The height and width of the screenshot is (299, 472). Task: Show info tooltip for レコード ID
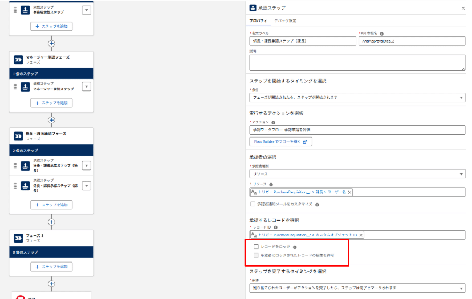tap(275, 227)
